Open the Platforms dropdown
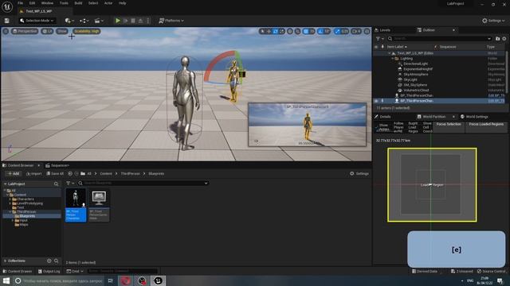Screen dimensions: 510x286 pos(171,21)
